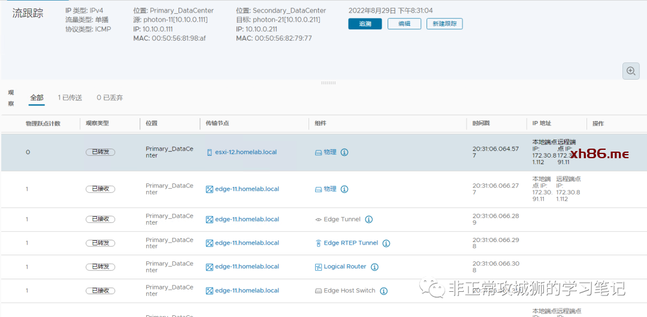Click the 时间戳 column header
Screen dimensions: 647x317
click(481, 123)
